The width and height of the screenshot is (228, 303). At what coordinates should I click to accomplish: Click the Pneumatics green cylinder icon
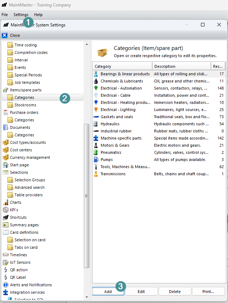coord(96,152)
